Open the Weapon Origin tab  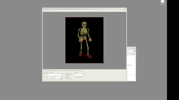pos(73,71)
